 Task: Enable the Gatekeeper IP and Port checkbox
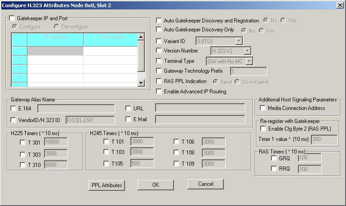click(x=12, y=19)
